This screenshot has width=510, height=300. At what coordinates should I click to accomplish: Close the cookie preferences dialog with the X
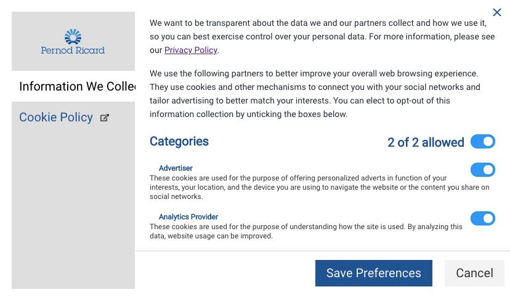tap(496, 12)
